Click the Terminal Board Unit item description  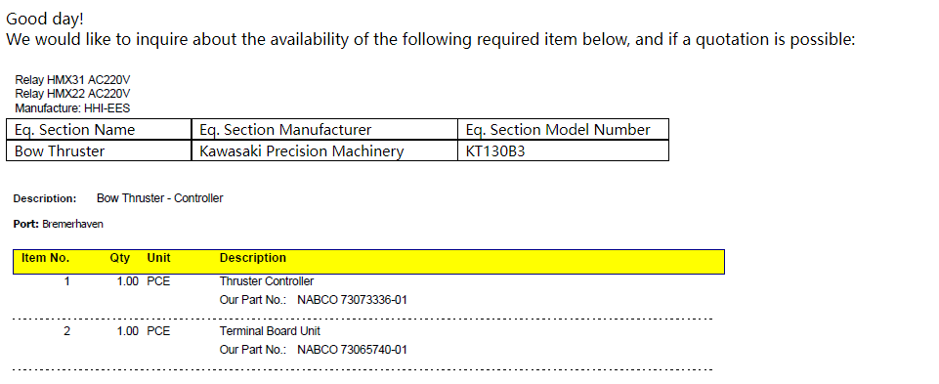pos(270,331)
